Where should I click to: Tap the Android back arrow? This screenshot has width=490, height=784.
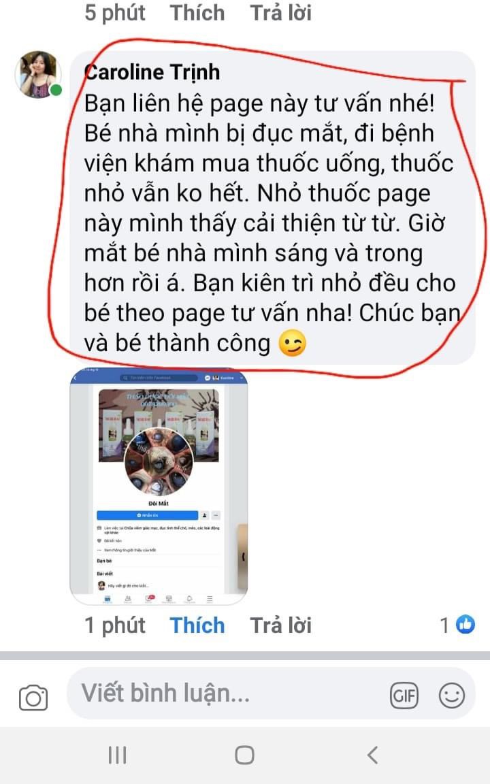click(372, 755)
